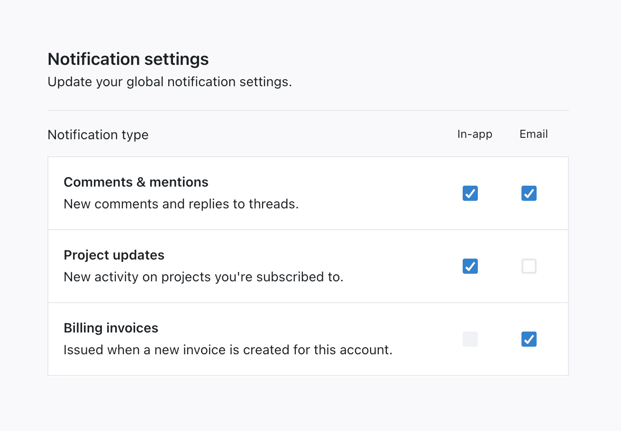Screen dimensions: 621x431
Task: Select the Comments & mentions title
Action: [x=136, y=182]
